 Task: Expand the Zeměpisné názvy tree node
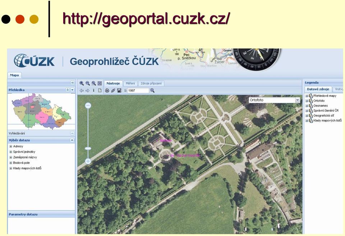click(x=10, y=157)
